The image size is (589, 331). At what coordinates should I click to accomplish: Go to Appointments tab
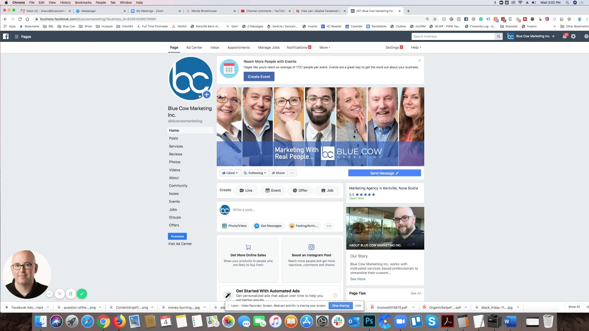pyautogui.click(x=238, y=47)
